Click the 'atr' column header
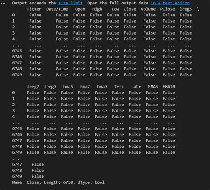210x190 pixels. click(137, 87)
